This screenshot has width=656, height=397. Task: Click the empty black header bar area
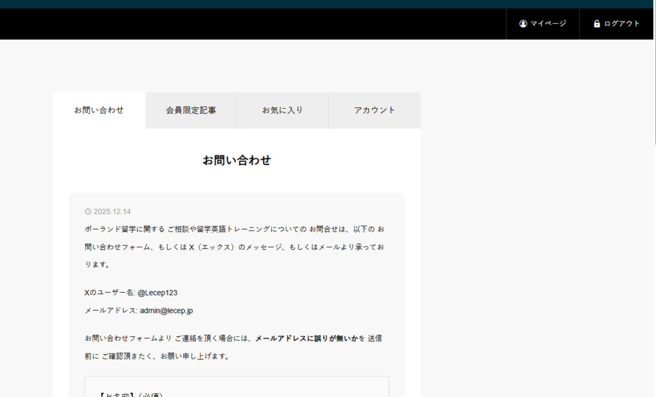(256, 24)
